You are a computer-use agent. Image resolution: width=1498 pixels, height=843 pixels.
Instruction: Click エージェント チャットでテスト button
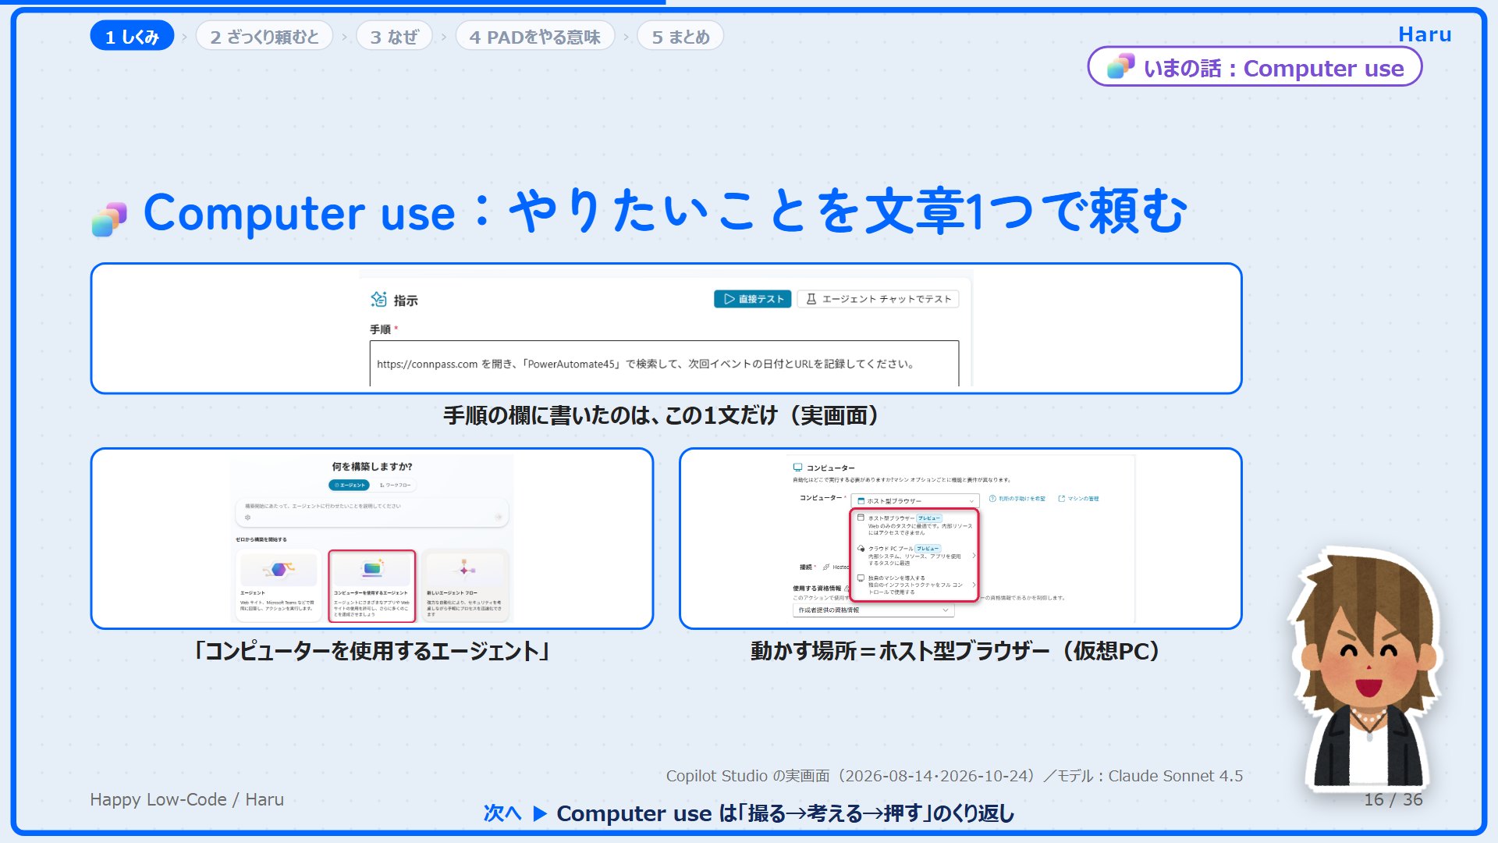[x=878, y=299]
